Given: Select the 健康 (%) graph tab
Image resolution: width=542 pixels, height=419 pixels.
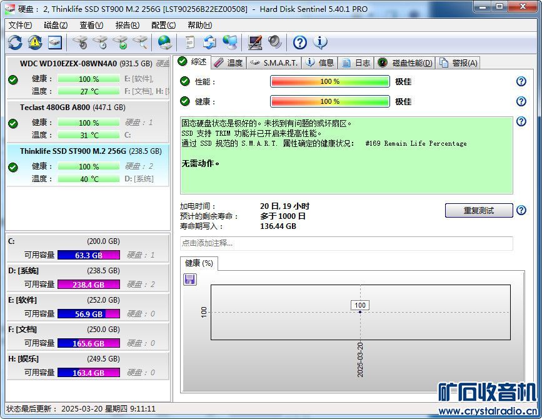Looking at the screenshot, I should tap(199, 263).
